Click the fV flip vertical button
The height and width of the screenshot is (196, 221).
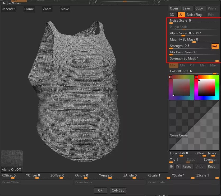[x=178, y=166]
